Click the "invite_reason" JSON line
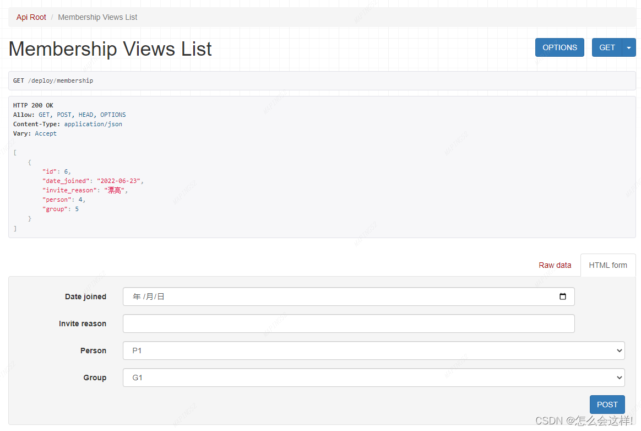641x431 pixels. coord(85,190)
